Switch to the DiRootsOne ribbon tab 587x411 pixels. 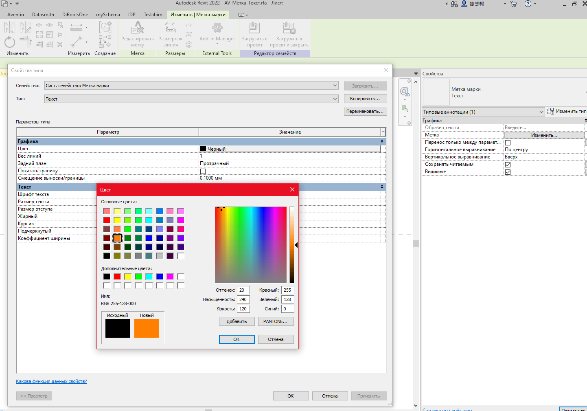click(x=75, y=15)
